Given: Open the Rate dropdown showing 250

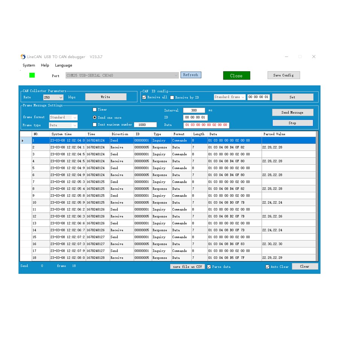Looking at the screenshot, I should click(x=53, y=98).
